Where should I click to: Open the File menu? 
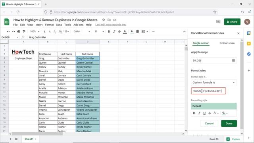(15, 25)
